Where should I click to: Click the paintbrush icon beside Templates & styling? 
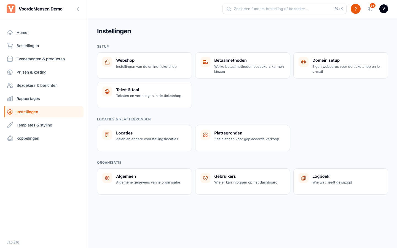[10, 125]
